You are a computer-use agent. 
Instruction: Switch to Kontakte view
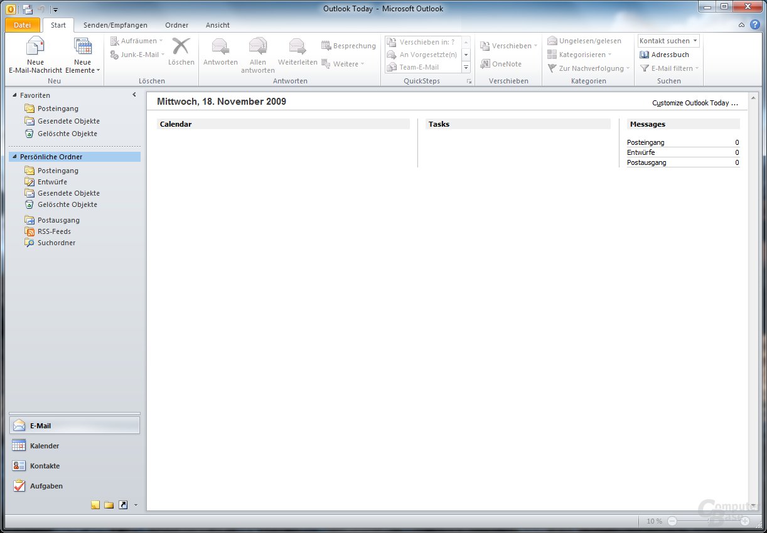click(75, 466)
